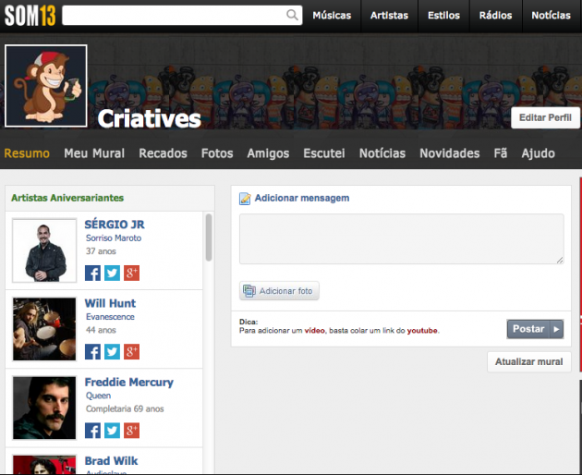Screen dimensions: 582x475
Task: Open Freddie Mercury's photo thumbnail
Action: pos(44,408)
